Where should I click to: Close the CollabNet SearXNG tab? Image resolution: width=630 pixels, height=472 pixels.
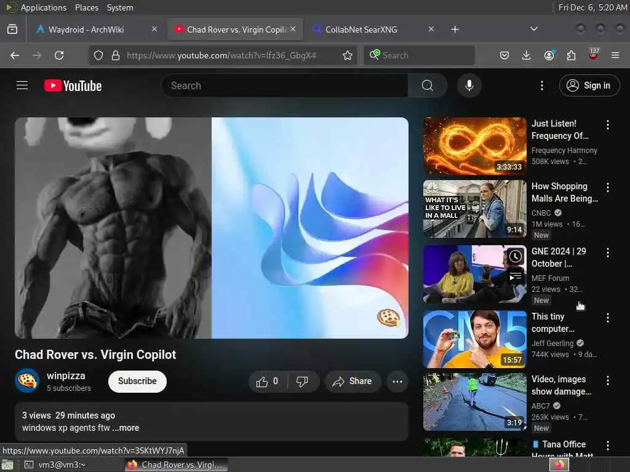coord(431,29)
